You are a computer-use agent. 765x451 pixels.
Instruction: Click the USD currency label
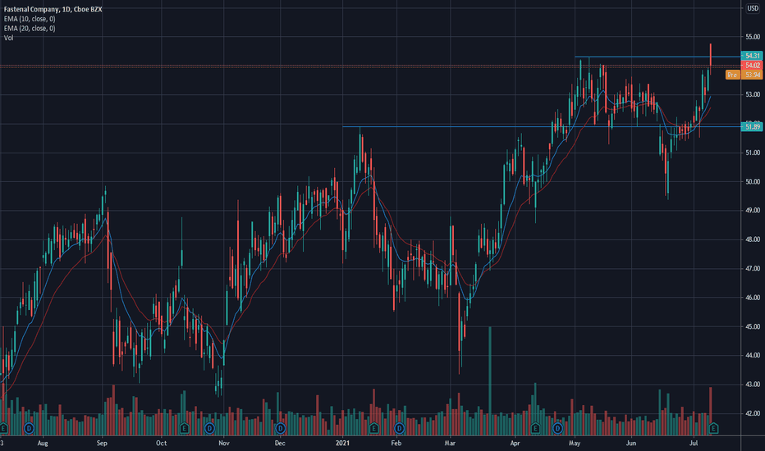point(753,8)
